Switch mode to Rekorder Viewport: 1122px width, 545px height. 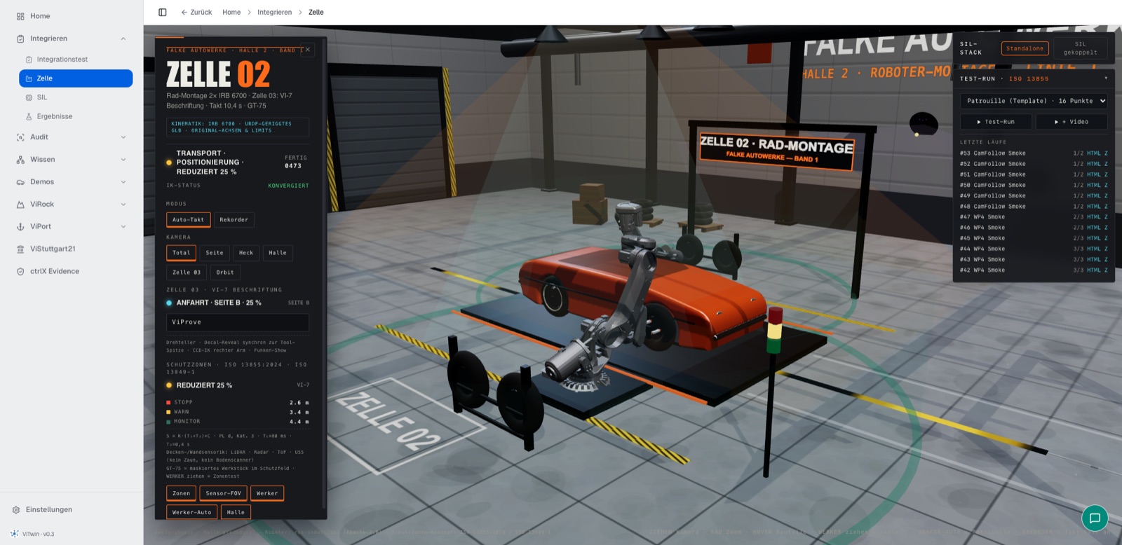click(234, 220)
